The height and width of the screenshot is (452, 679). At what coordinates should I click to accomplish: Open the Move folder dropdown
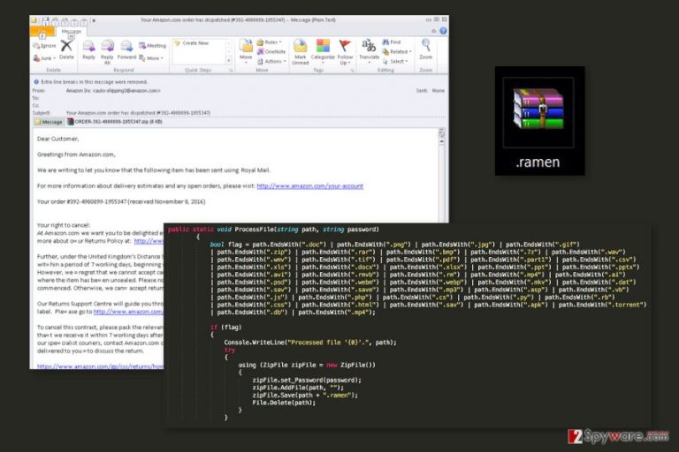[x=246, y=51]
